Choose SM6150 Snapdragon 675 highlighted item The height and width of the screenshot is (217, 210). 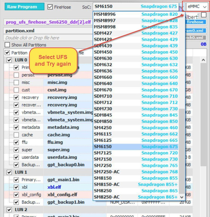[136, 146]
